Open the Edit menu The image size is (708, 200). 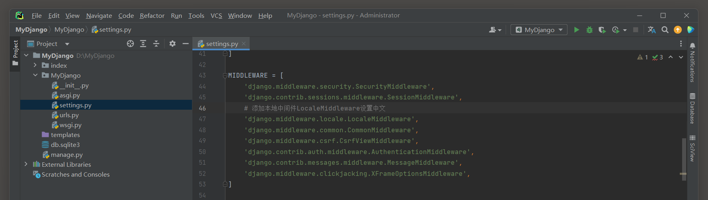pyautogui.click(x=54, y=15)
